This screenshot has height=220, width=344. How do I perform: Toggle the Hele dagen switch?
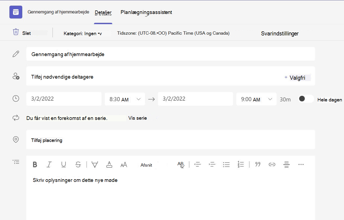pyautogui.click(x=306, y=99)
